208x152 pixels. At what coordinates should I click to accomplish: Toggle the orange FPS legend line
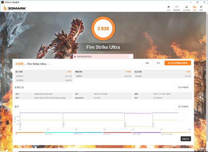29,132
